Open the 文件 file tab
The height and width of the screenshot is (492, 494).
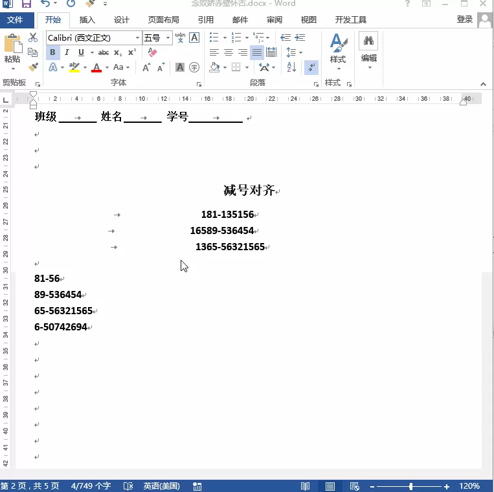point(15,20)
